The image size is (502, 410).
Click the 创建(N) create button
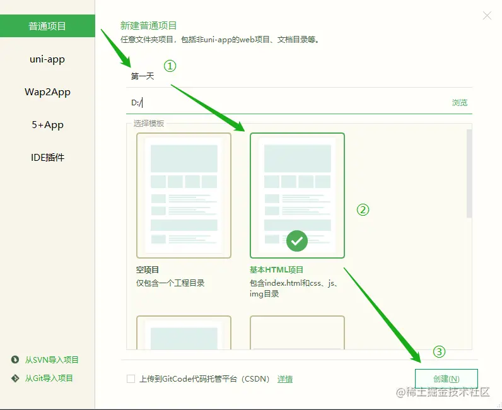[x=447, y=379]
